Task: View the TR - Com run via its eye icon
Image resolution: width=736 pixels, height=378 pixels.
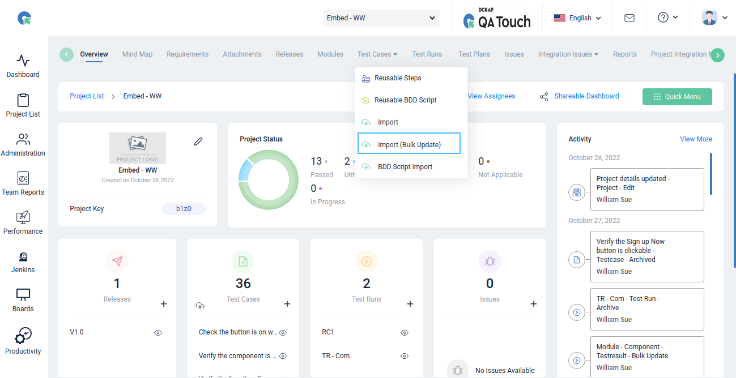Action: [x=405, y=356]
